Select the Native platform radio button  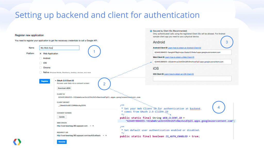pyautogui.click(x=40, y=72)
